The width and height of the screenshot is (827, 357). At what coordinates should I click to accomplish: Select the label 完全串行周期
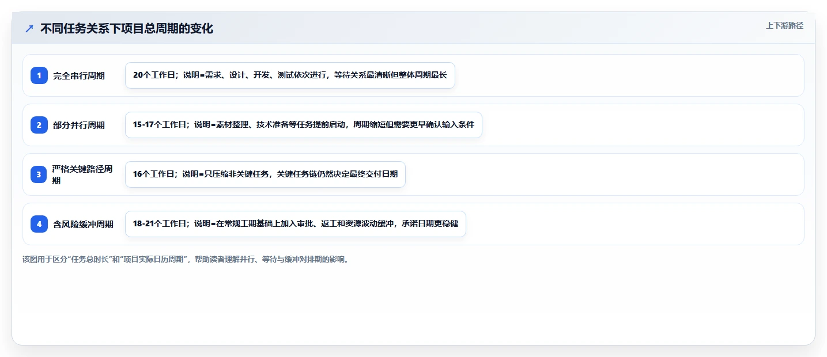pyautogui.click(x=79, y=75)
